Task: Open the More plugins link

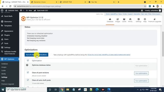Action: (156, 14)
